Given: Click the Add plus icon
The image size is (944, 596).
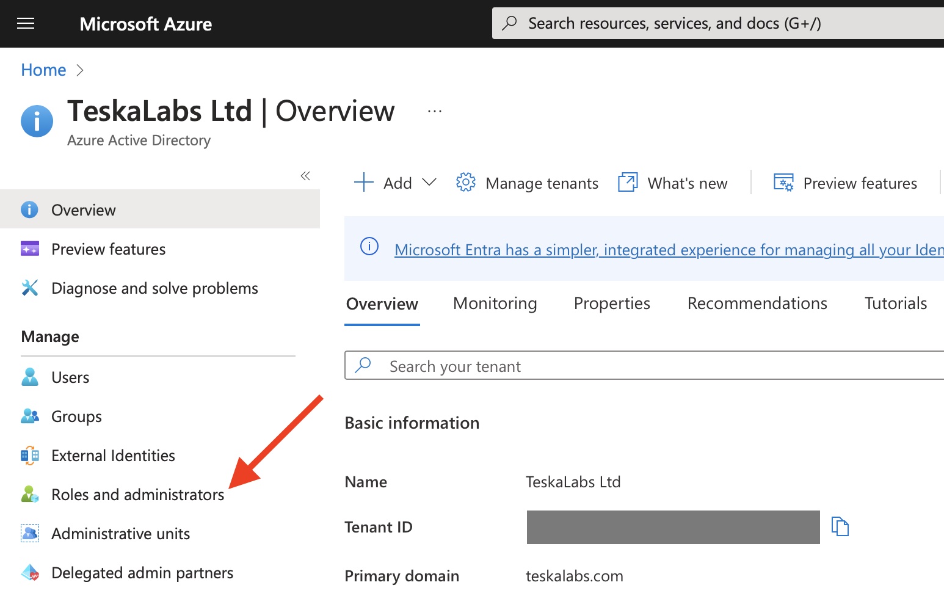Looking at the screenshot, I should click(x=363, y=182).
